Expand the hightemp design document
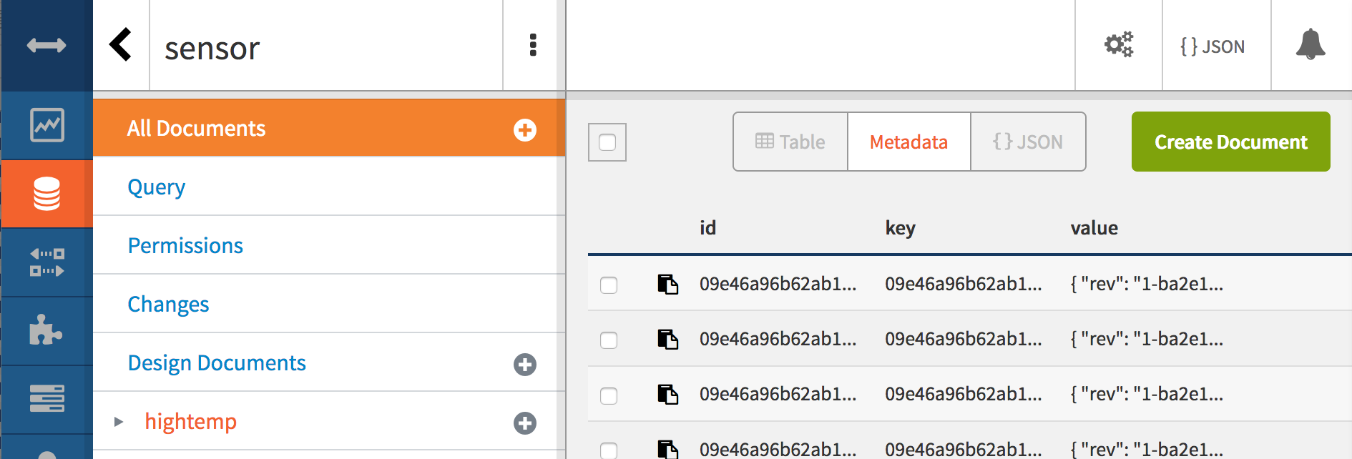Screen dimensions: 1352x459 point(119,422)
